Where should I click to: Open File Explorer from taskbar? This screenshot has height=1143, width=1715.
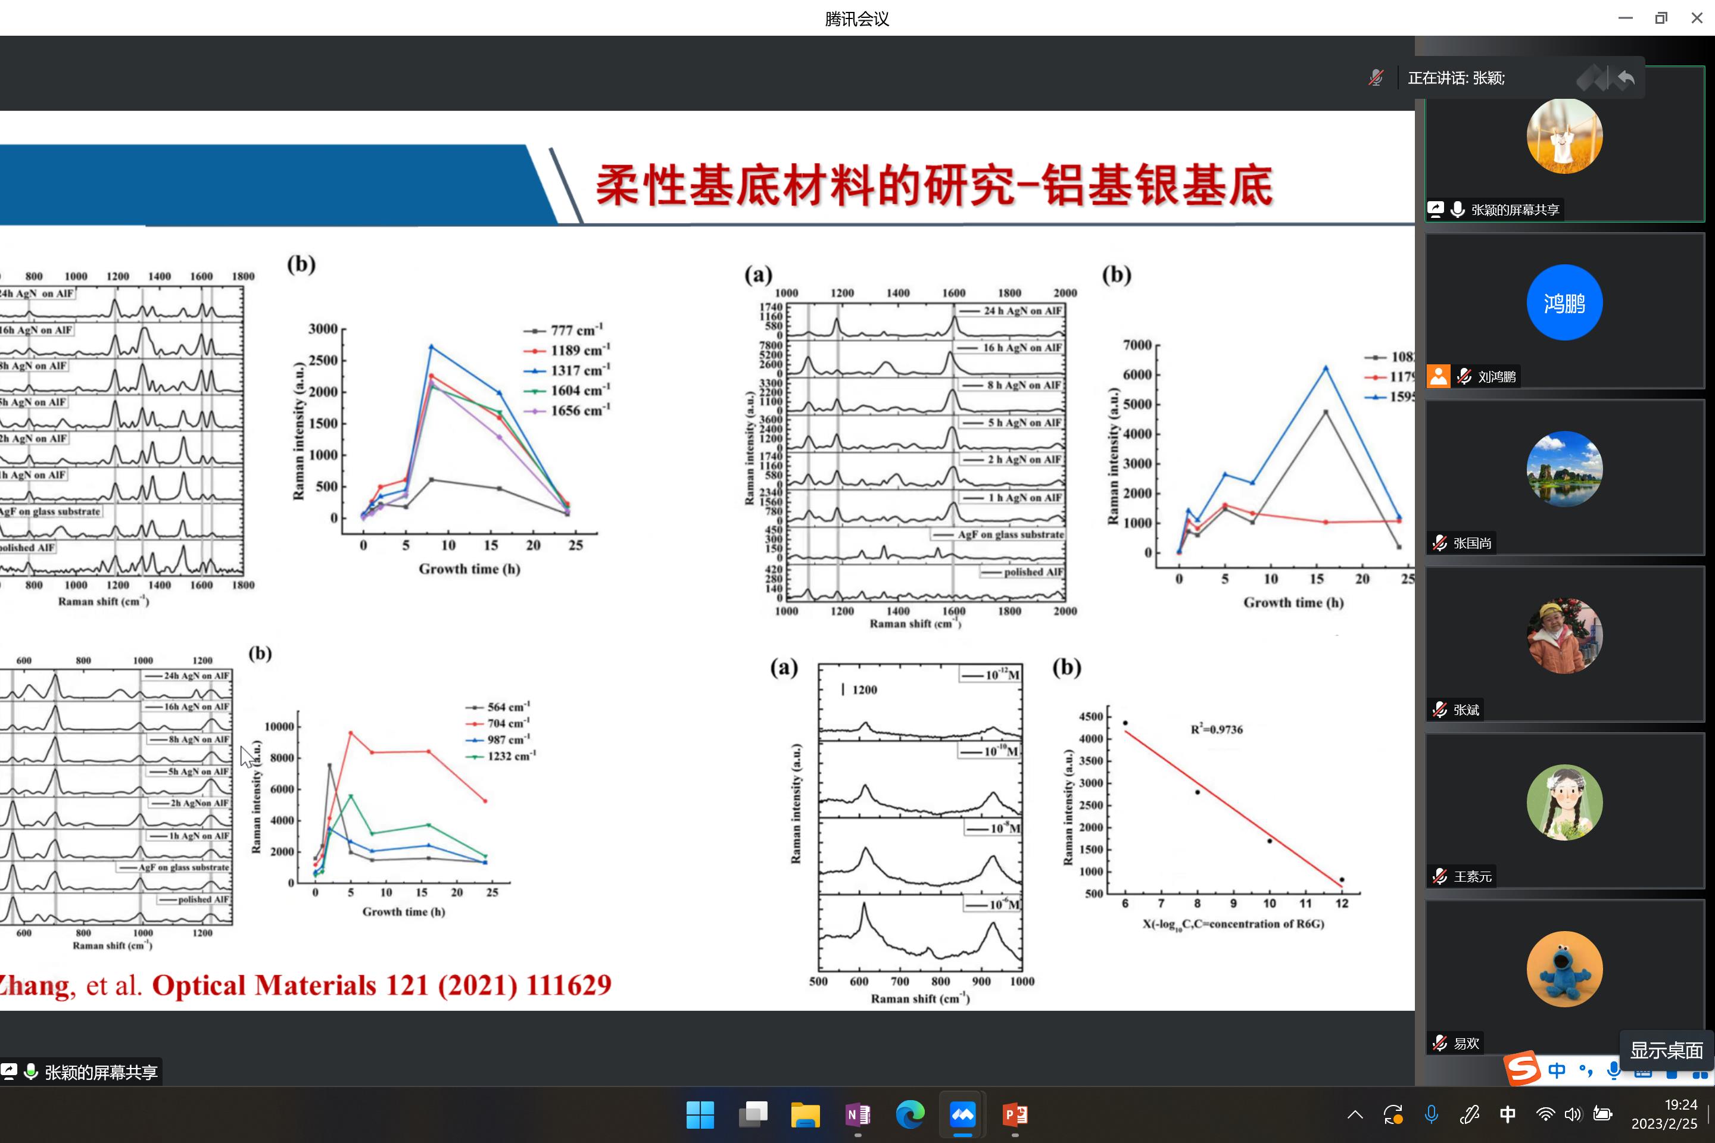point(805,1114)
